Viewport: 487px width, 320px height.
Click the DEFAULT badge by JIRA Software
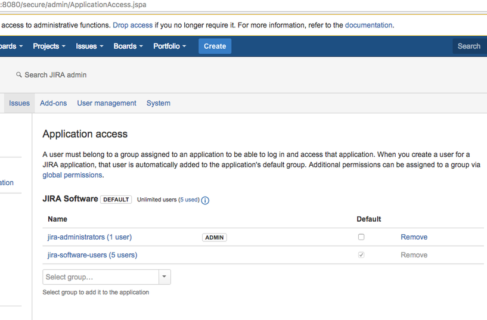tap(116, 200)
